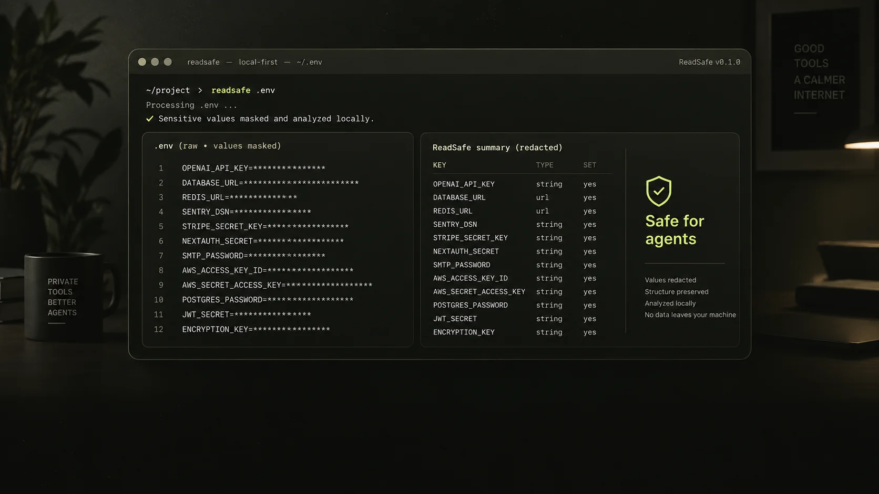Click NEXTAUTH_SECRET in the summary table
The image size is (879, 494).
point(466,251)
